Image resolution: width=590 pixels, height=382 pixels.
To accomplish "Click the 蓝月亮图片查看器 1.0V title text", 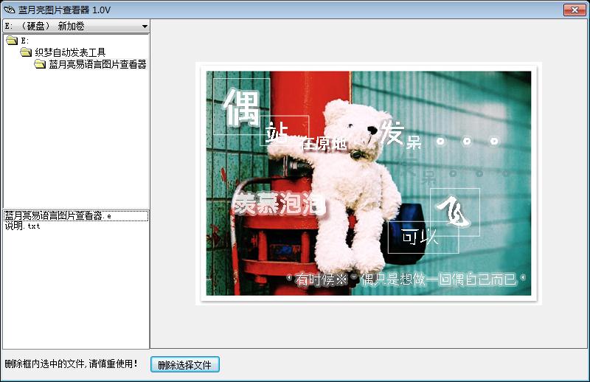I will click(x=64, y=10).
